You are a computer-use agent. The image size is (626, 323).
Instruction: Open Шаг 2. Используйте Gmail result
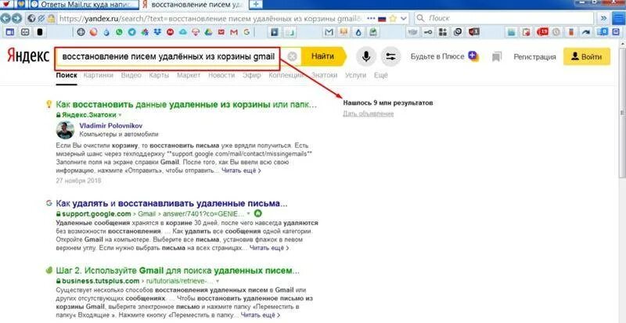178,271
